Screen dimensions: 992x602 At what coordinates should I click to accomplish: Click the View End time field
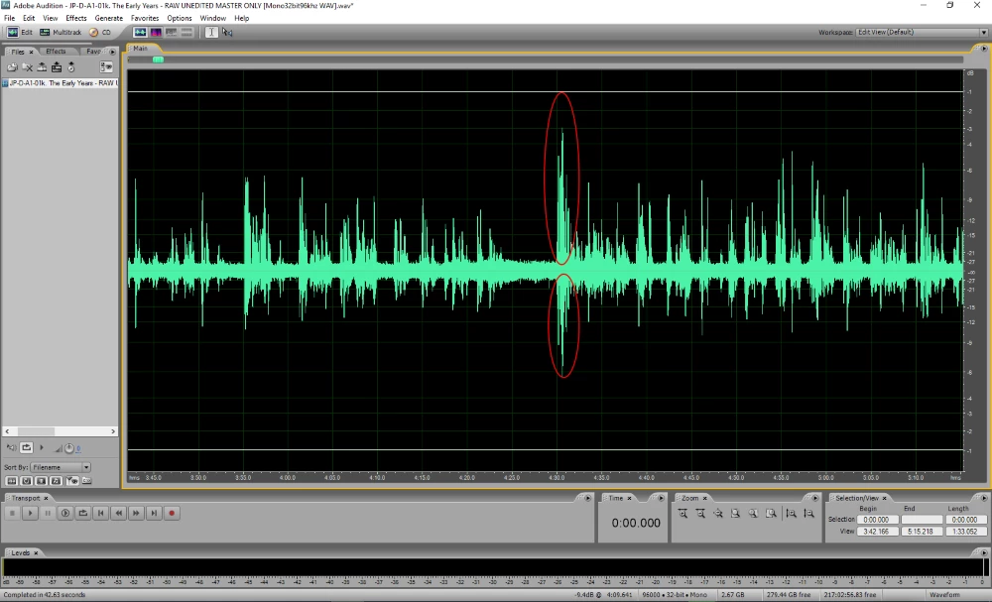pos(922,532)
